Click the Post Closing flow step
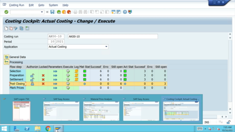This screenshot has width=235, height=132. (x=17, y=84)
